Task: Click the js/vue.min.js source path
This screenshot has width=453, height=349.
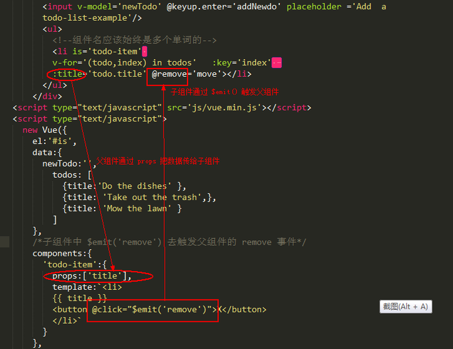Action: pos(225,108)
